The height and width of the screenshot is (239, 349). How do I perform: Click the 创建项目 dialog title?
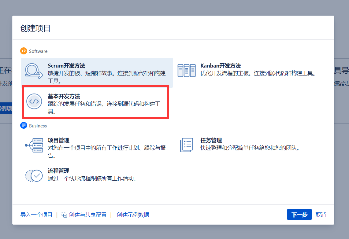click(35, 28)
